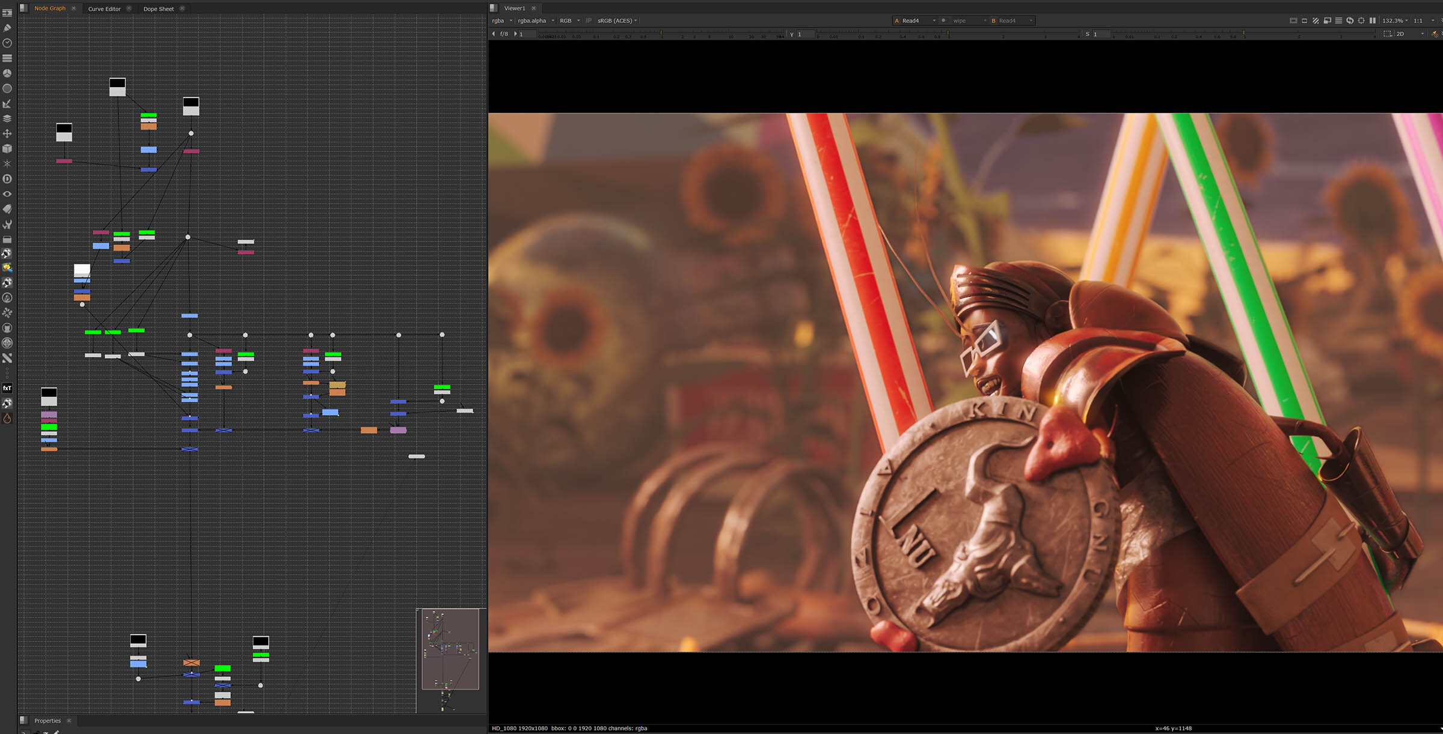Expand the sRGB (ACES) viewer process dropdown

coord(617,20)
